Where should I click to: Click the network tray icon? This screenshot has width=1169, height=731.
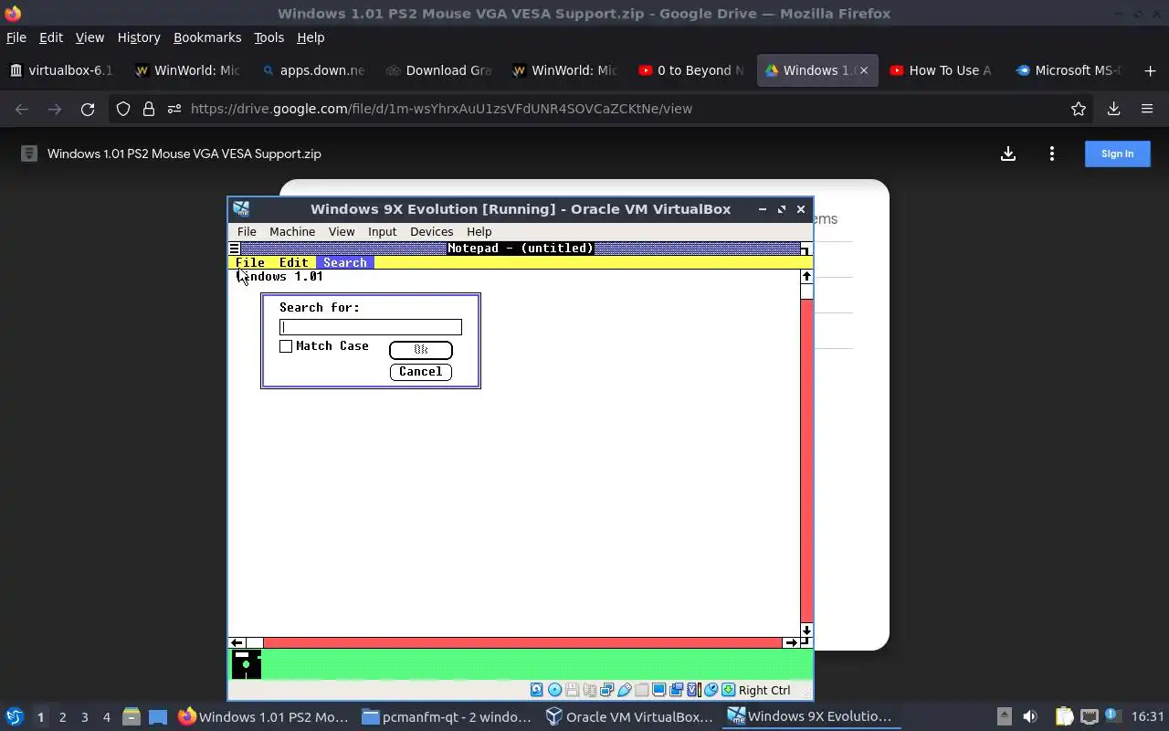[x=1089, y=716]
